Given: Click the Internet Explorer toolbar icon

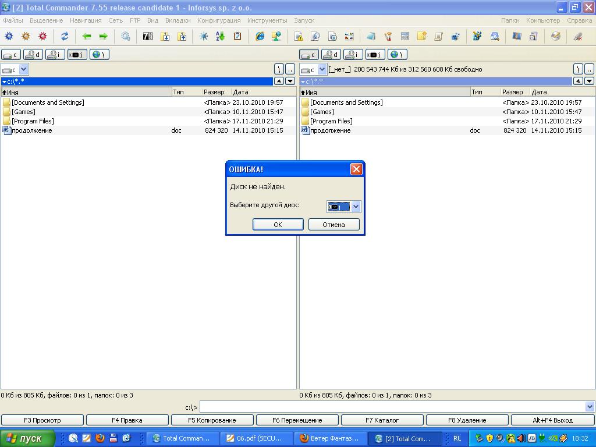Looking at the screenshot, I should point(260,37).
